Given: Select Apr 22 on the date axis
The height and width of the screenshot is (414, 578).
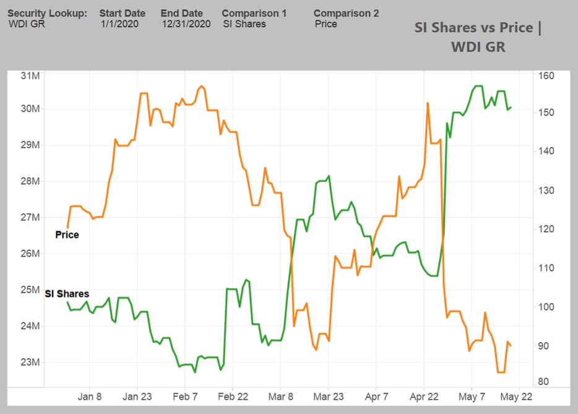Looking at the screenshot, I should [x=424, y=396].
